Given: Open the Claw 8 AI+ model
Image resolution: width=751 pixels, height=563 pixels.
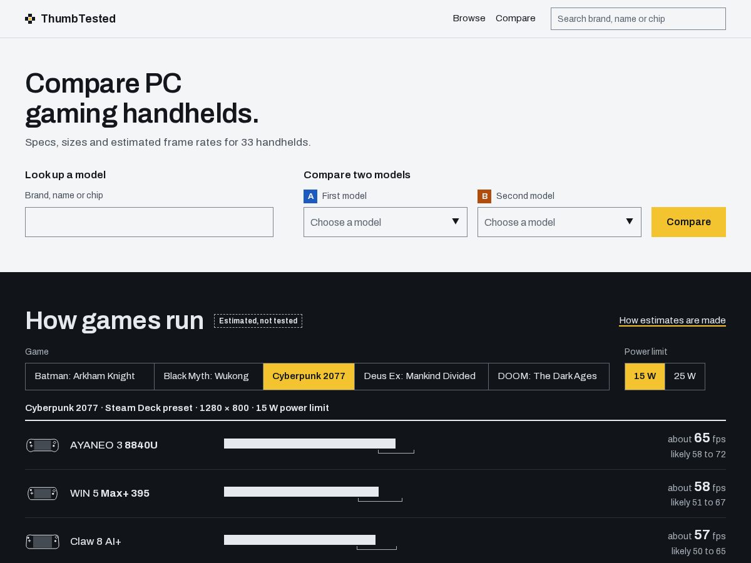Looking at the screenshot, I should tap(96, 542).
